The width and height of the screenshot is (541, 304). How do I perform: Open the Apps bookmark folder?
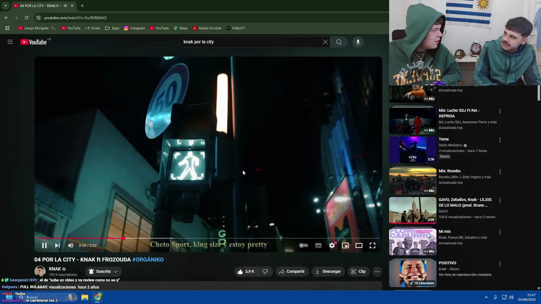(x=112, y=28)
